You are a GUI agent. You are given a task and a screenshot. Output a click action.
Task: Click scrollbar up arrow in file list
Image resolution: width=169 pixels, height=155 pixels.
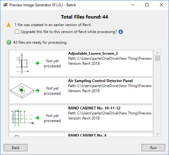(157, 53)
